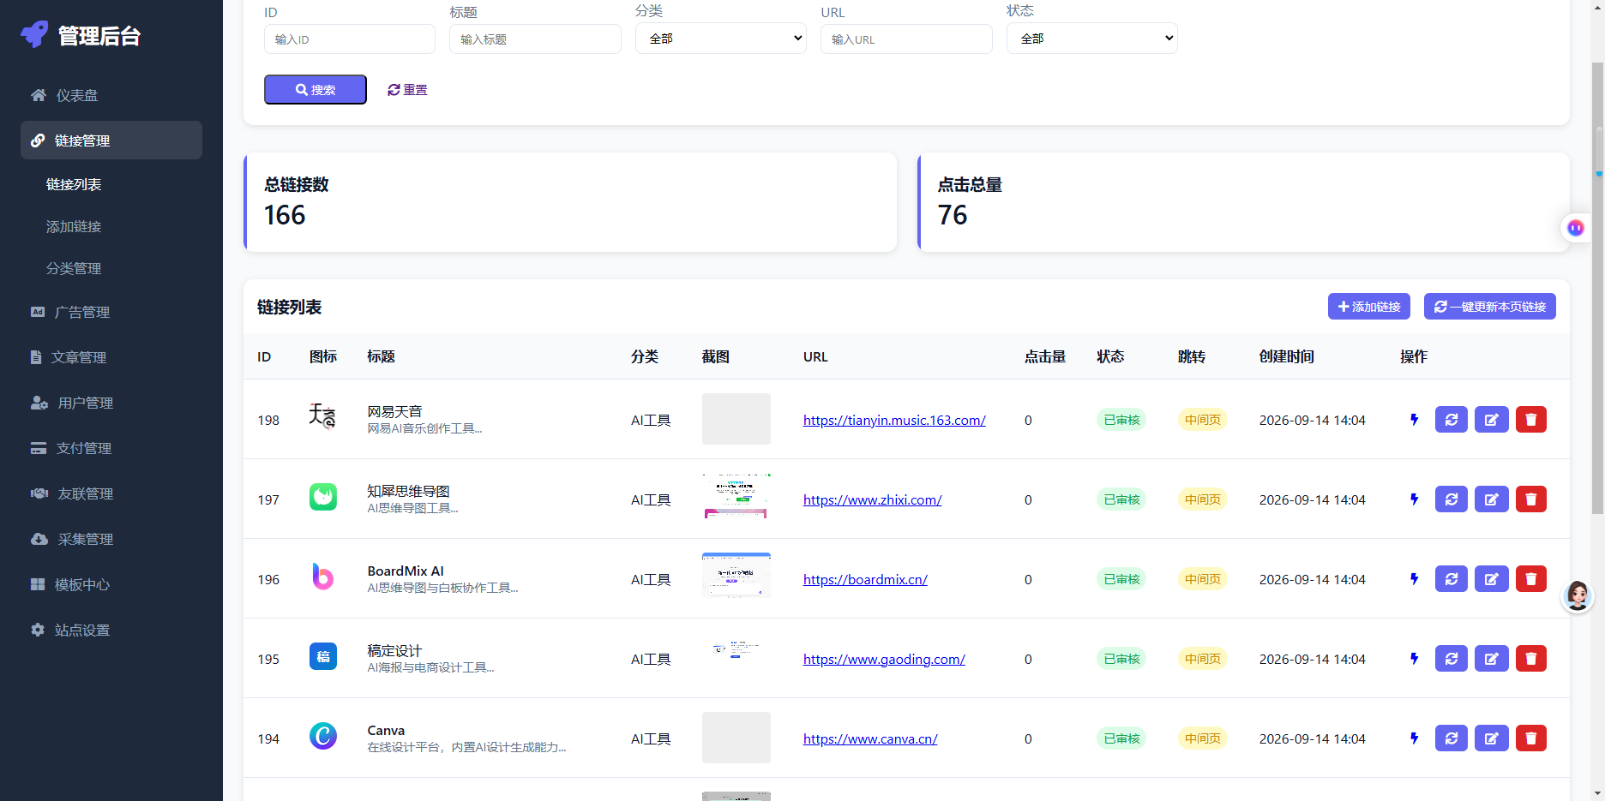Delete the BoardMix AI row
Viewport: 1605px width, 801px height.
(x=1531, y=579)
